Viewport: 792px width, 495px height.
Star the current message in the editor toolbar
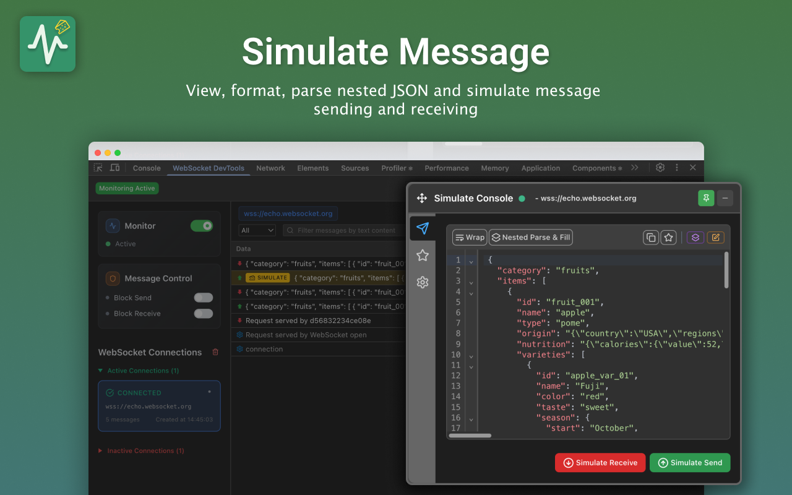coord(668,237)
